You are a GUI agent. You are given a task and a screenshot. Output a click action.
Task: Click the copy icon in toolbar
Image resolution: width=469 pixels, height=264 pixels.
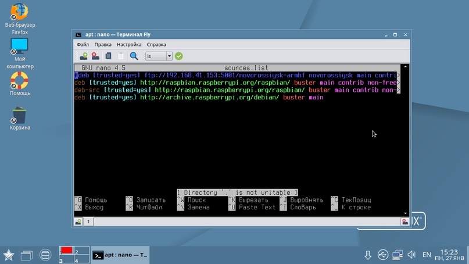[109, 56]
